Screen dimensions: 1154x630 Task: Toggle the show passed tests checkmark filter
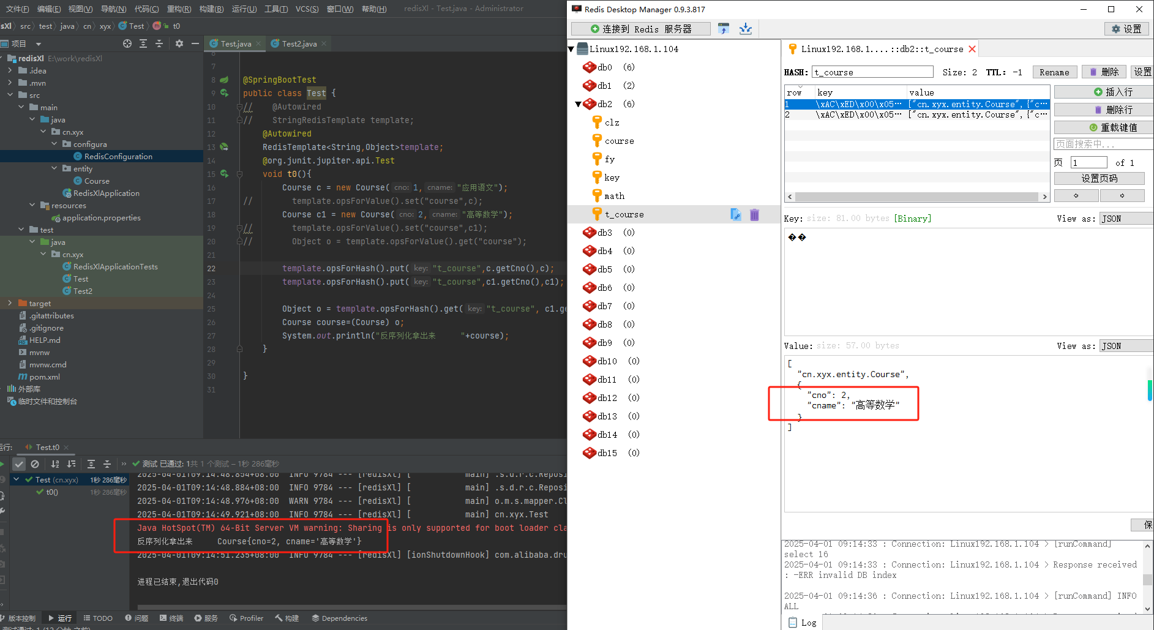19,463
